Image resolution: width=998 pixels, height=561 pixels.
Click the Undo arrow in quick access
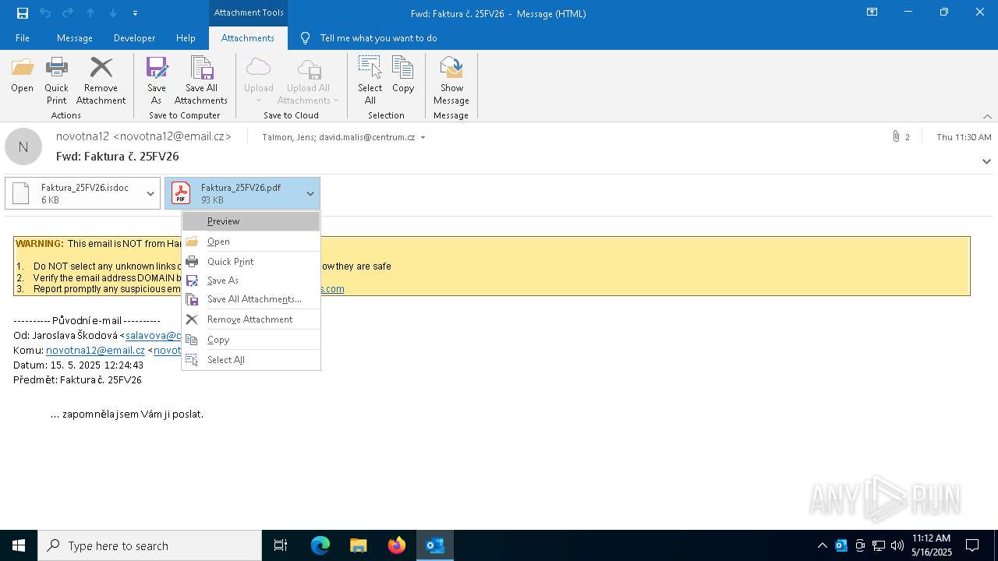pos(45,13)
